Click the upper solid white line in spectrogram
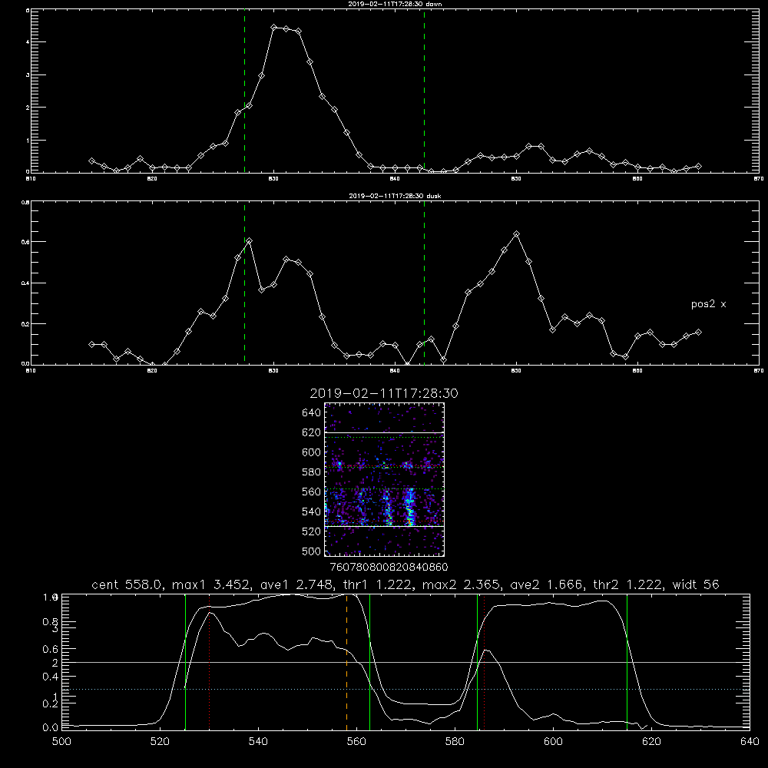The image size is (768, 768). [x=385, y=432]
